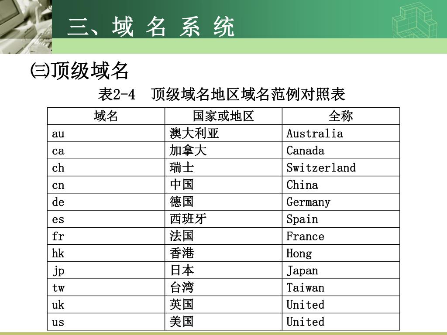Click the cell Spain
447x335 pixels.
pos(340,219)
